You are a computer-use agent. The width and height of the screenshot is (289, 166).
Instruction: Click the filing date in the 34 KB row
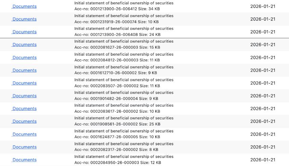coord(262,6)
